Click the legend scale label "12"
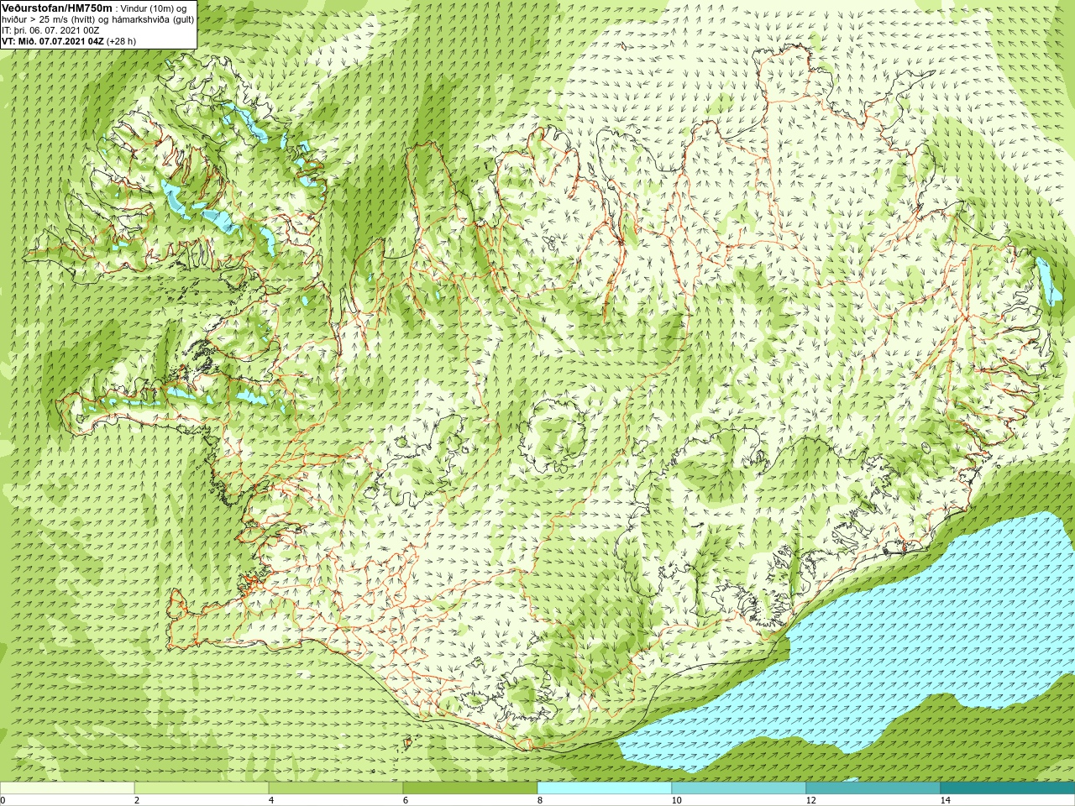1075x806 pixels. pyautogui.click(x=810, y=800)
